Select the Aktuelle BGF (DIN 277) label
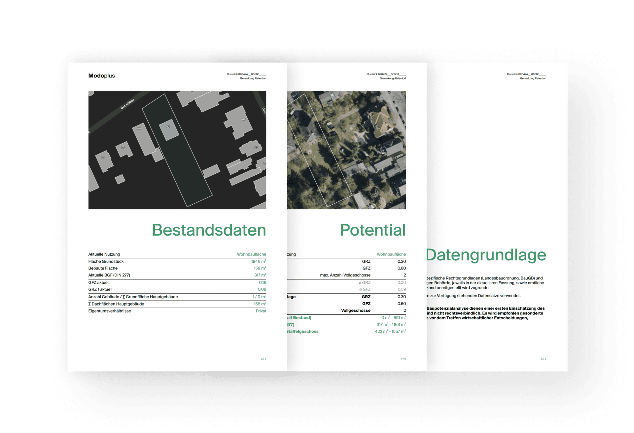The height and width of the screenshot is (433, 634). point(109,275)
